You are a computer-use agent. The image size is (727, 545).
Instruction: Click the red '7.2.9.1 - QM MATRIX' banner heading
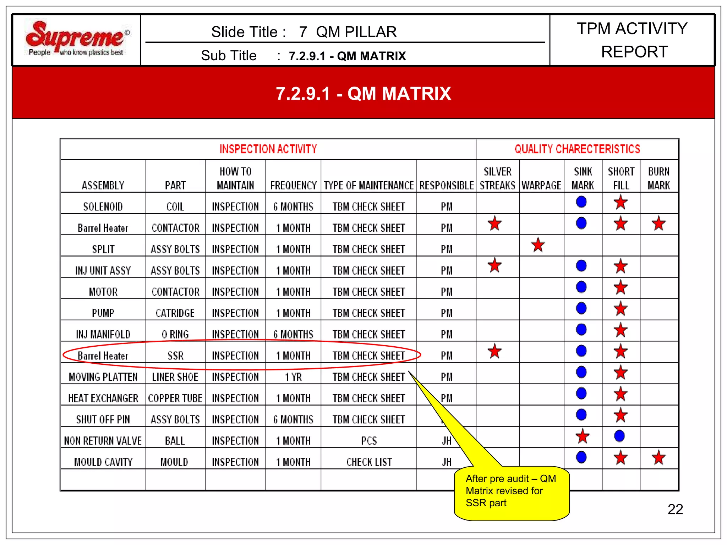click(363, 94)
